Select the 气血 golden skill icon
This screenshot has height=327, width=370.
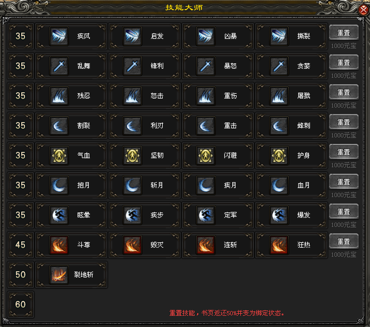[x=59, y=156]
